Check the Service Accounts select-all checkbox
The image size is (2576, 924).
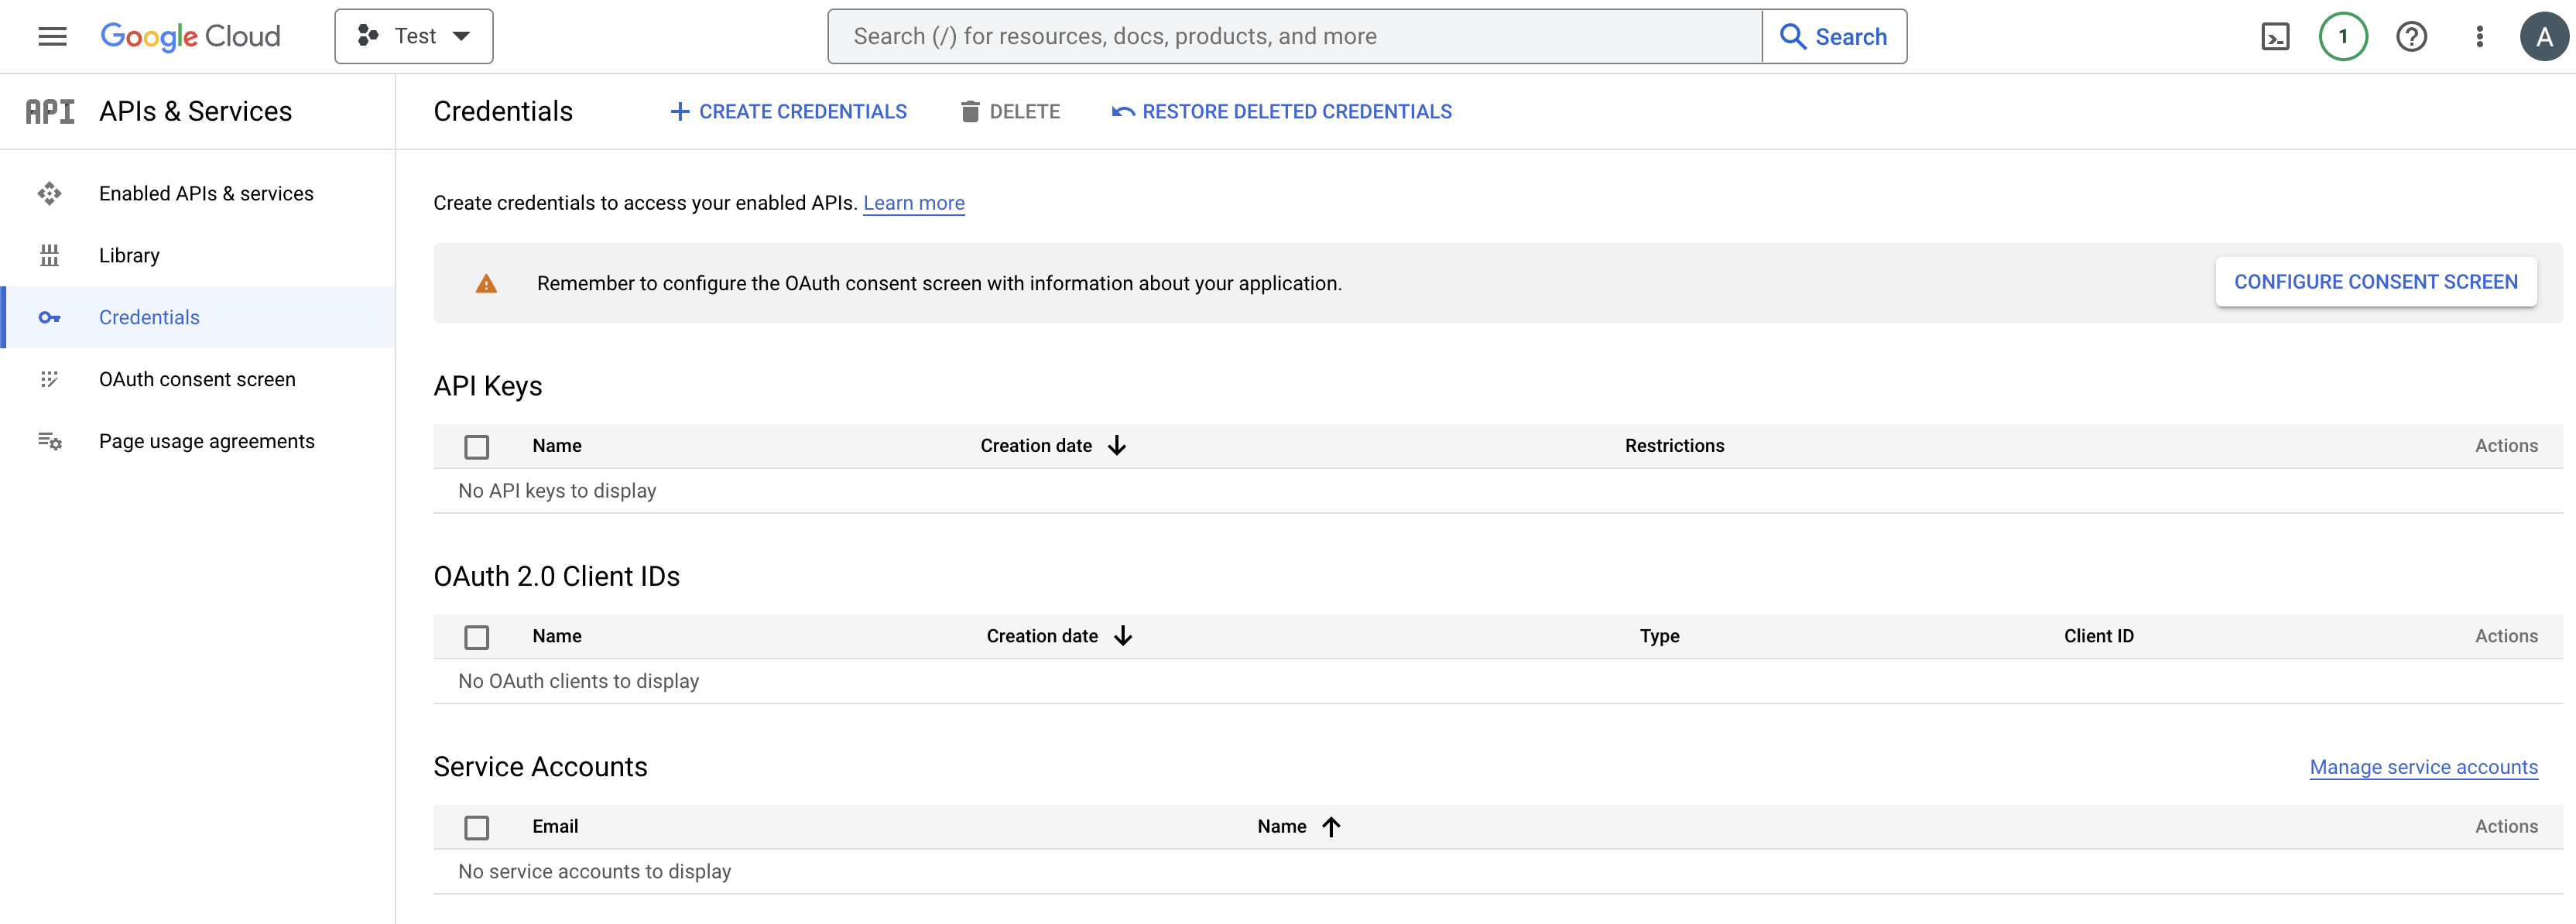tap(477, 827)
